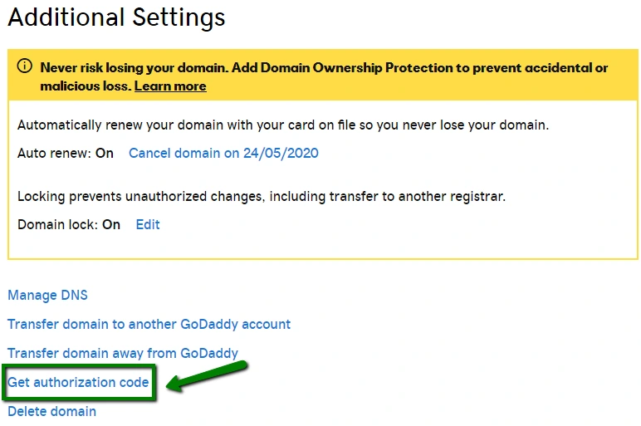
Task: Click the Additional Settings heading
Action: click(x=116, y=17)
